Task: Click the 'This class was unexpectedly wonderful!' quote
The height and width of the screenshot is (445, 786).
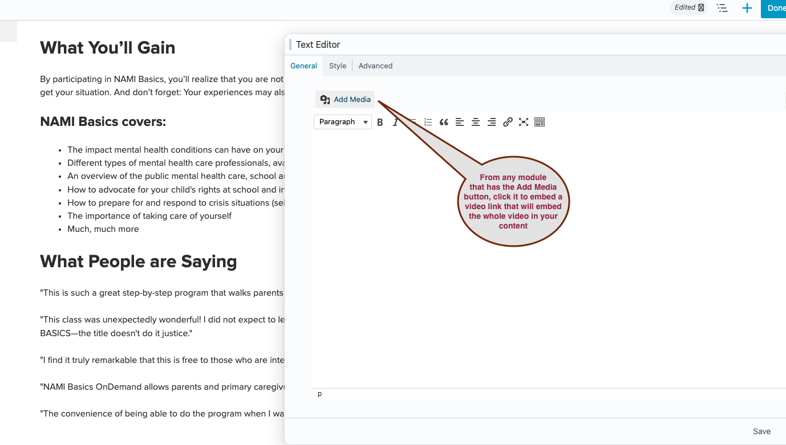Action: 162,326
